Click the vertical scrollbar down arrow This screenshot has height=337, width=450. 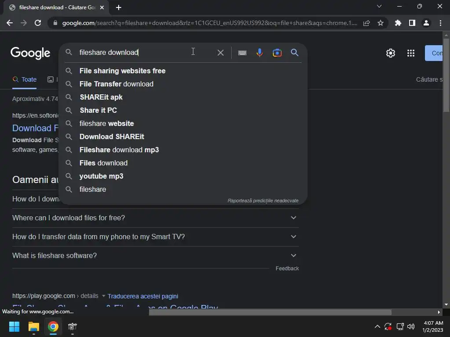pyautogui.click(x=446, y=305)
